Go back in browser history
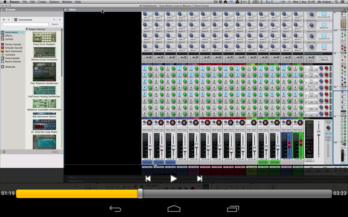The height and width of the screenshot is (217, 348). pyautogui.click(x=4, y=20)
